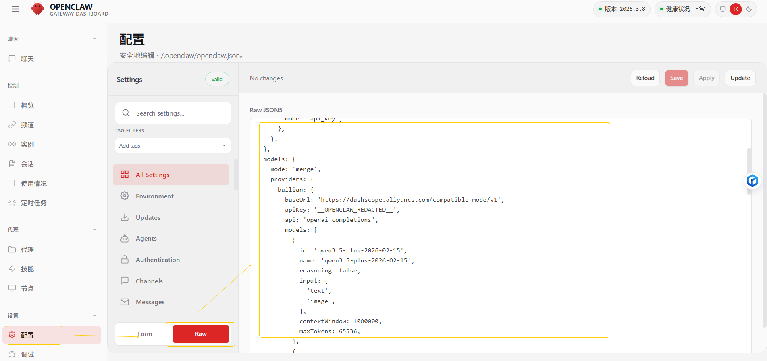
Task: Click the 配置 gear icon
Action: (12, 335)
